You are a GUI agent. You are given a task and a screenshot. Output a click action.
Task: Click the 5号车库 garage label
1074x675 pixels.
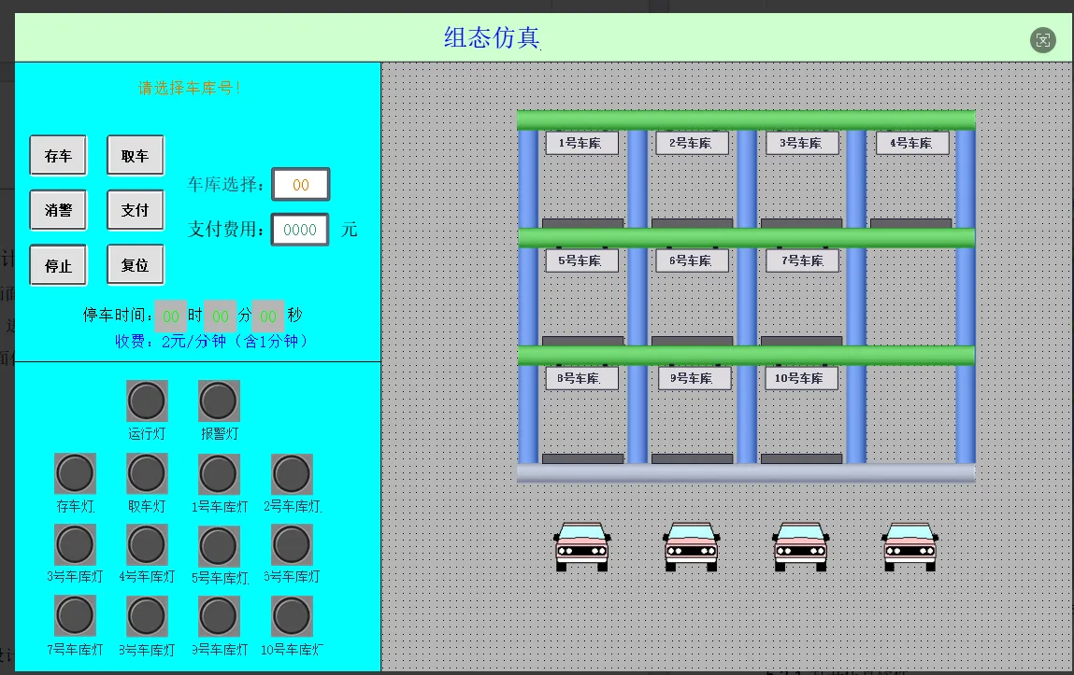tap(581, 260)
